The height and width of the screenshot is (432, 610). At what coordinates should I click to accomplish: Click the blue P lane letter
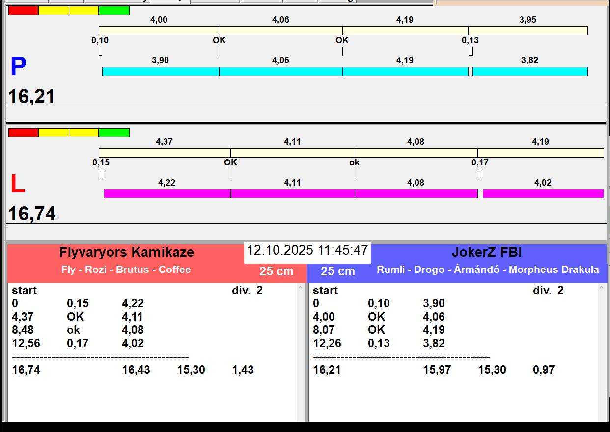click(18, 67)
